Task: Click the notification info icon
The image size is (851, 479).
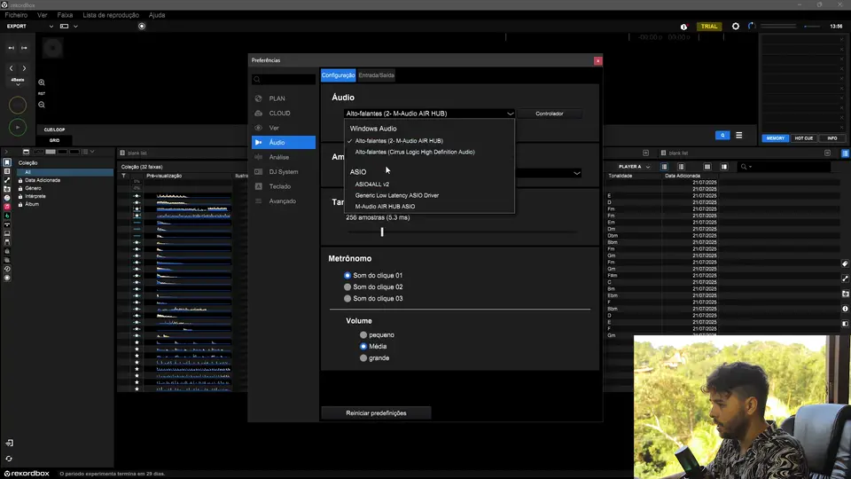Action: point(683,27)
